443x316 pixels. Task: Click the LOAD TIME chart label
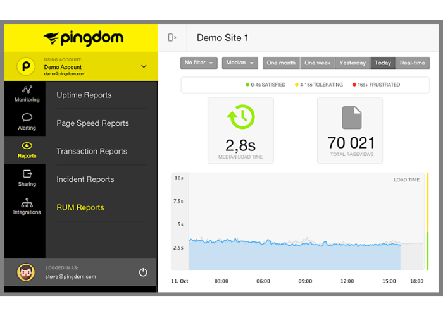tap(407, 180)
